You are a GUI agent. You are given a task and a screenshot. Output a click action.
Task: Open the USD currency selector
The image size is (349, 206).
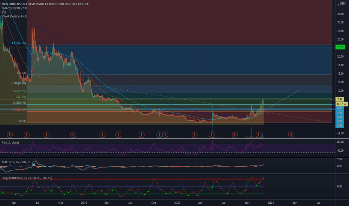pos(342,4)
